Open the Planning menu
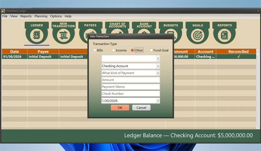261x151 pixels. pos(41,16)
